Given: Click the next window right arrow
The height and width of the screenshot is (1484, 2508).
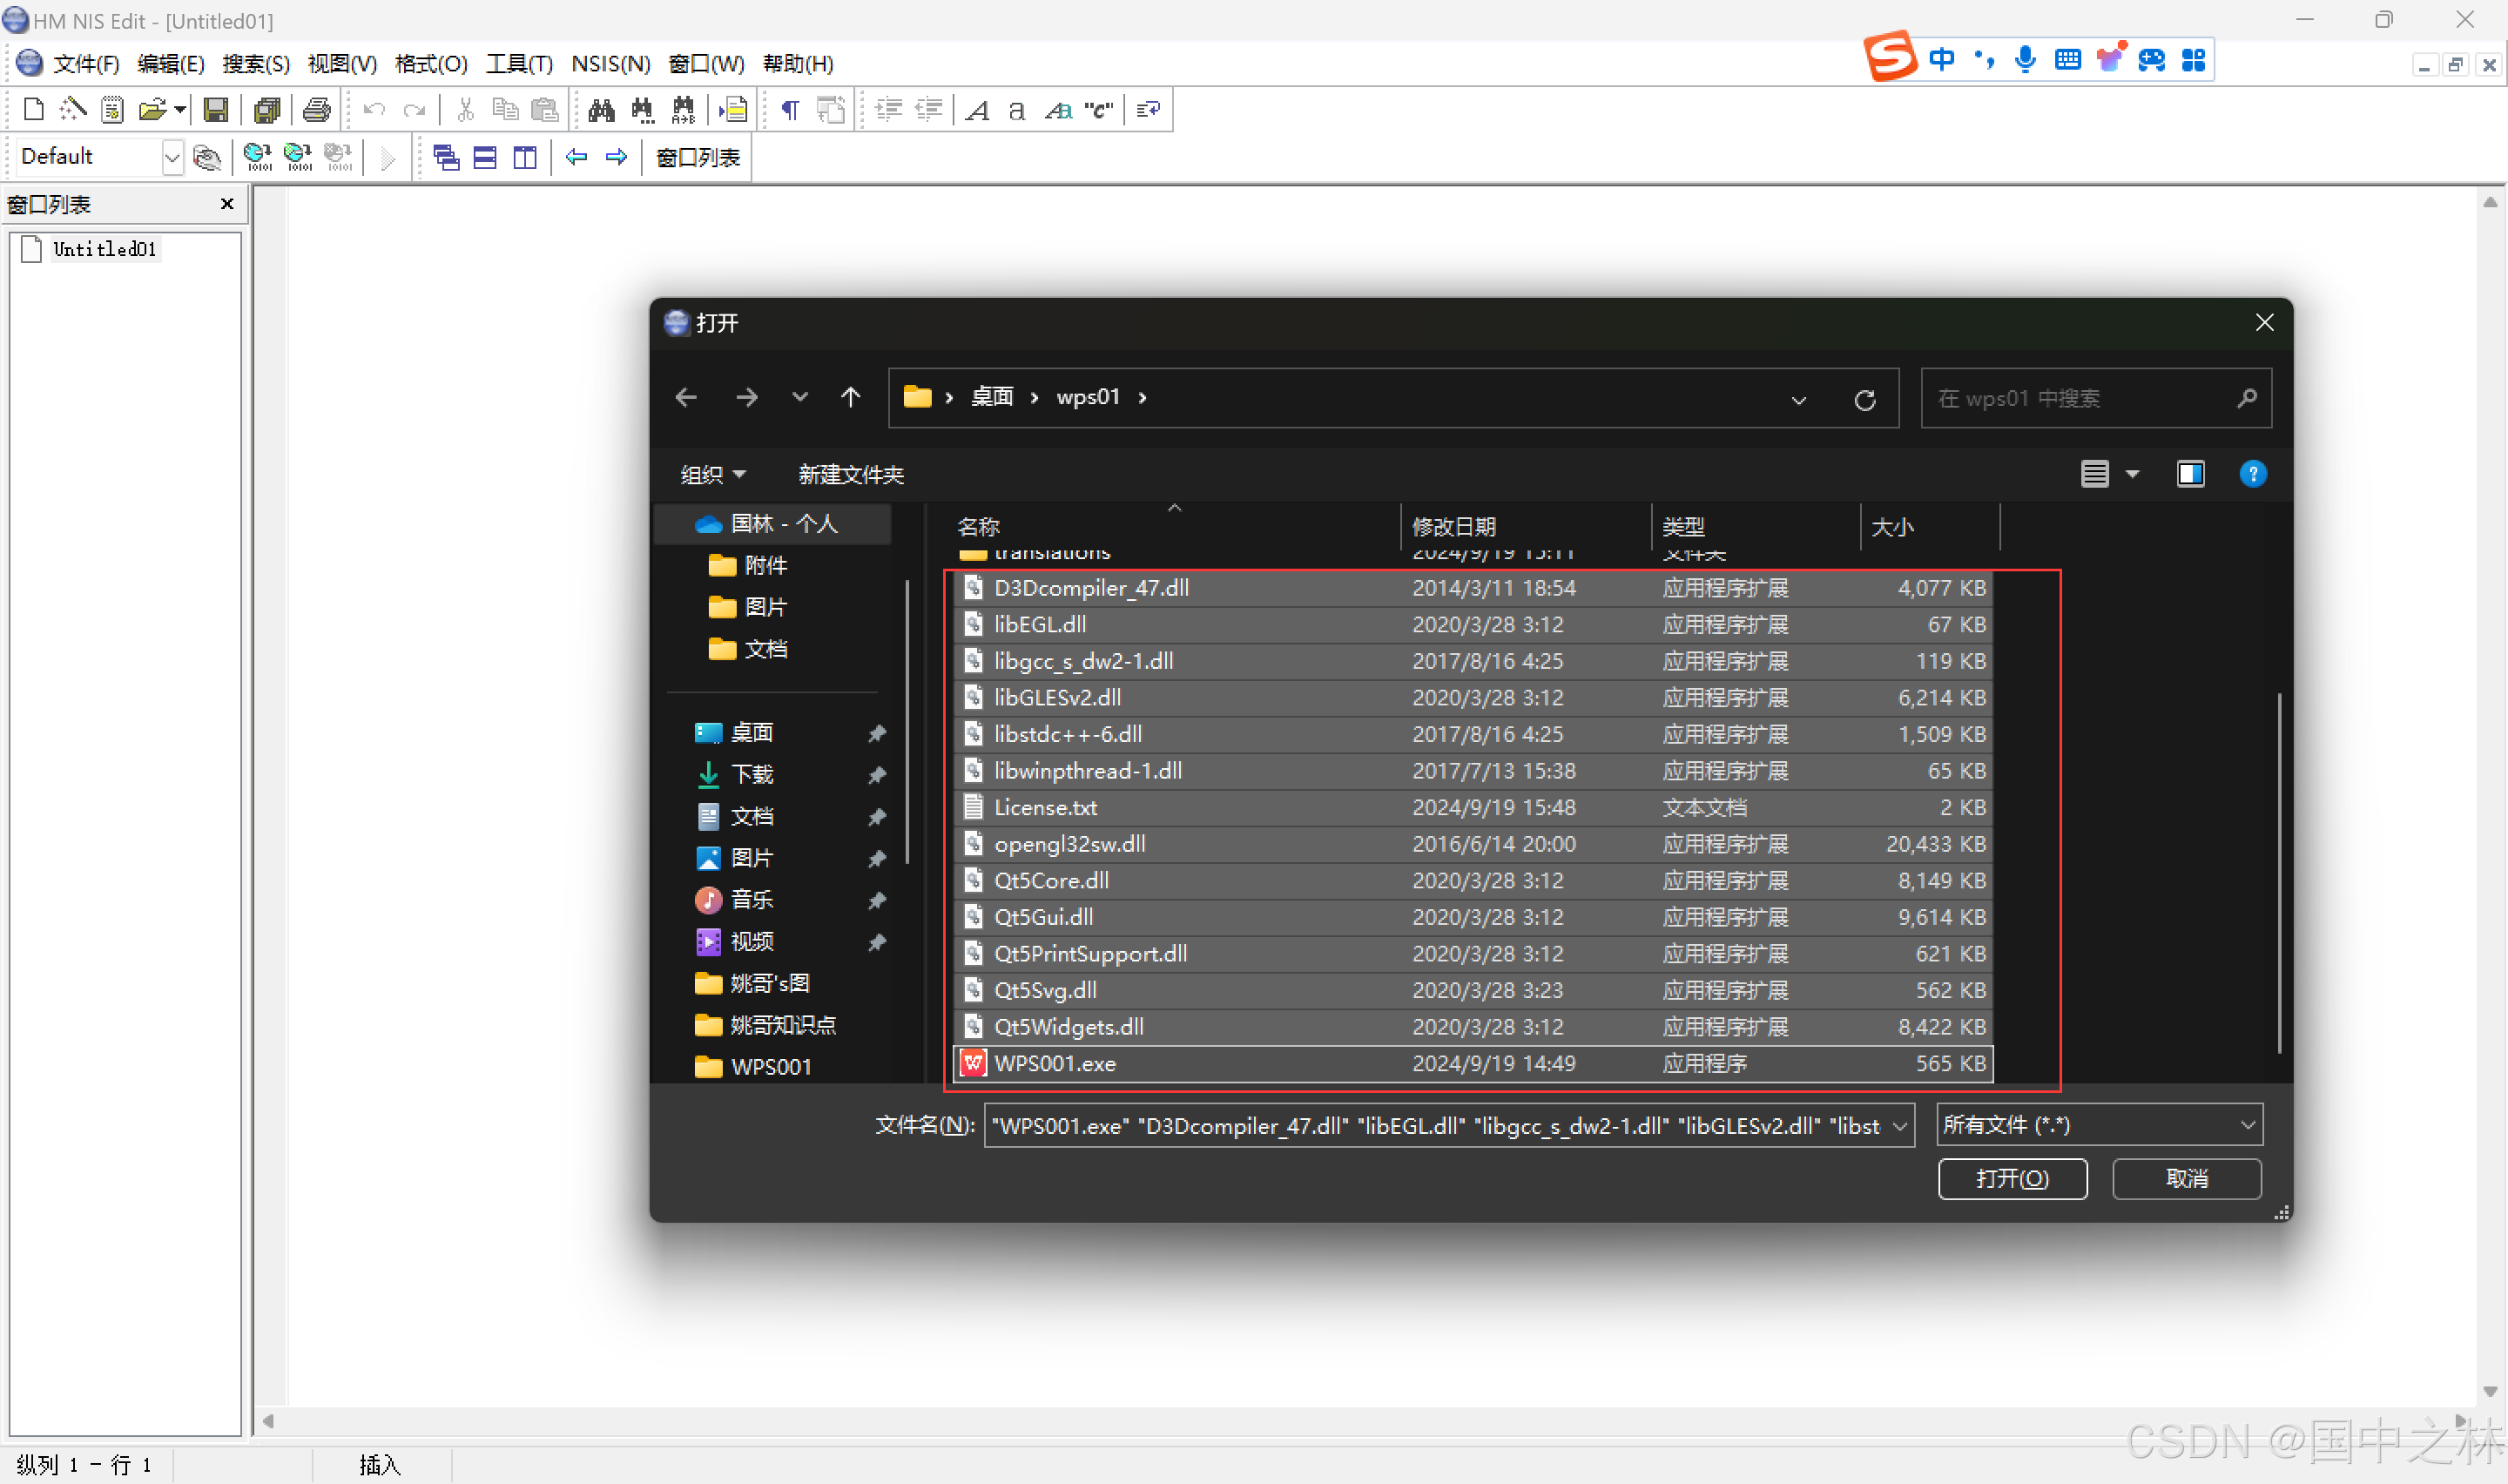Looking at the screenshot, I should (x=617, y=157).
